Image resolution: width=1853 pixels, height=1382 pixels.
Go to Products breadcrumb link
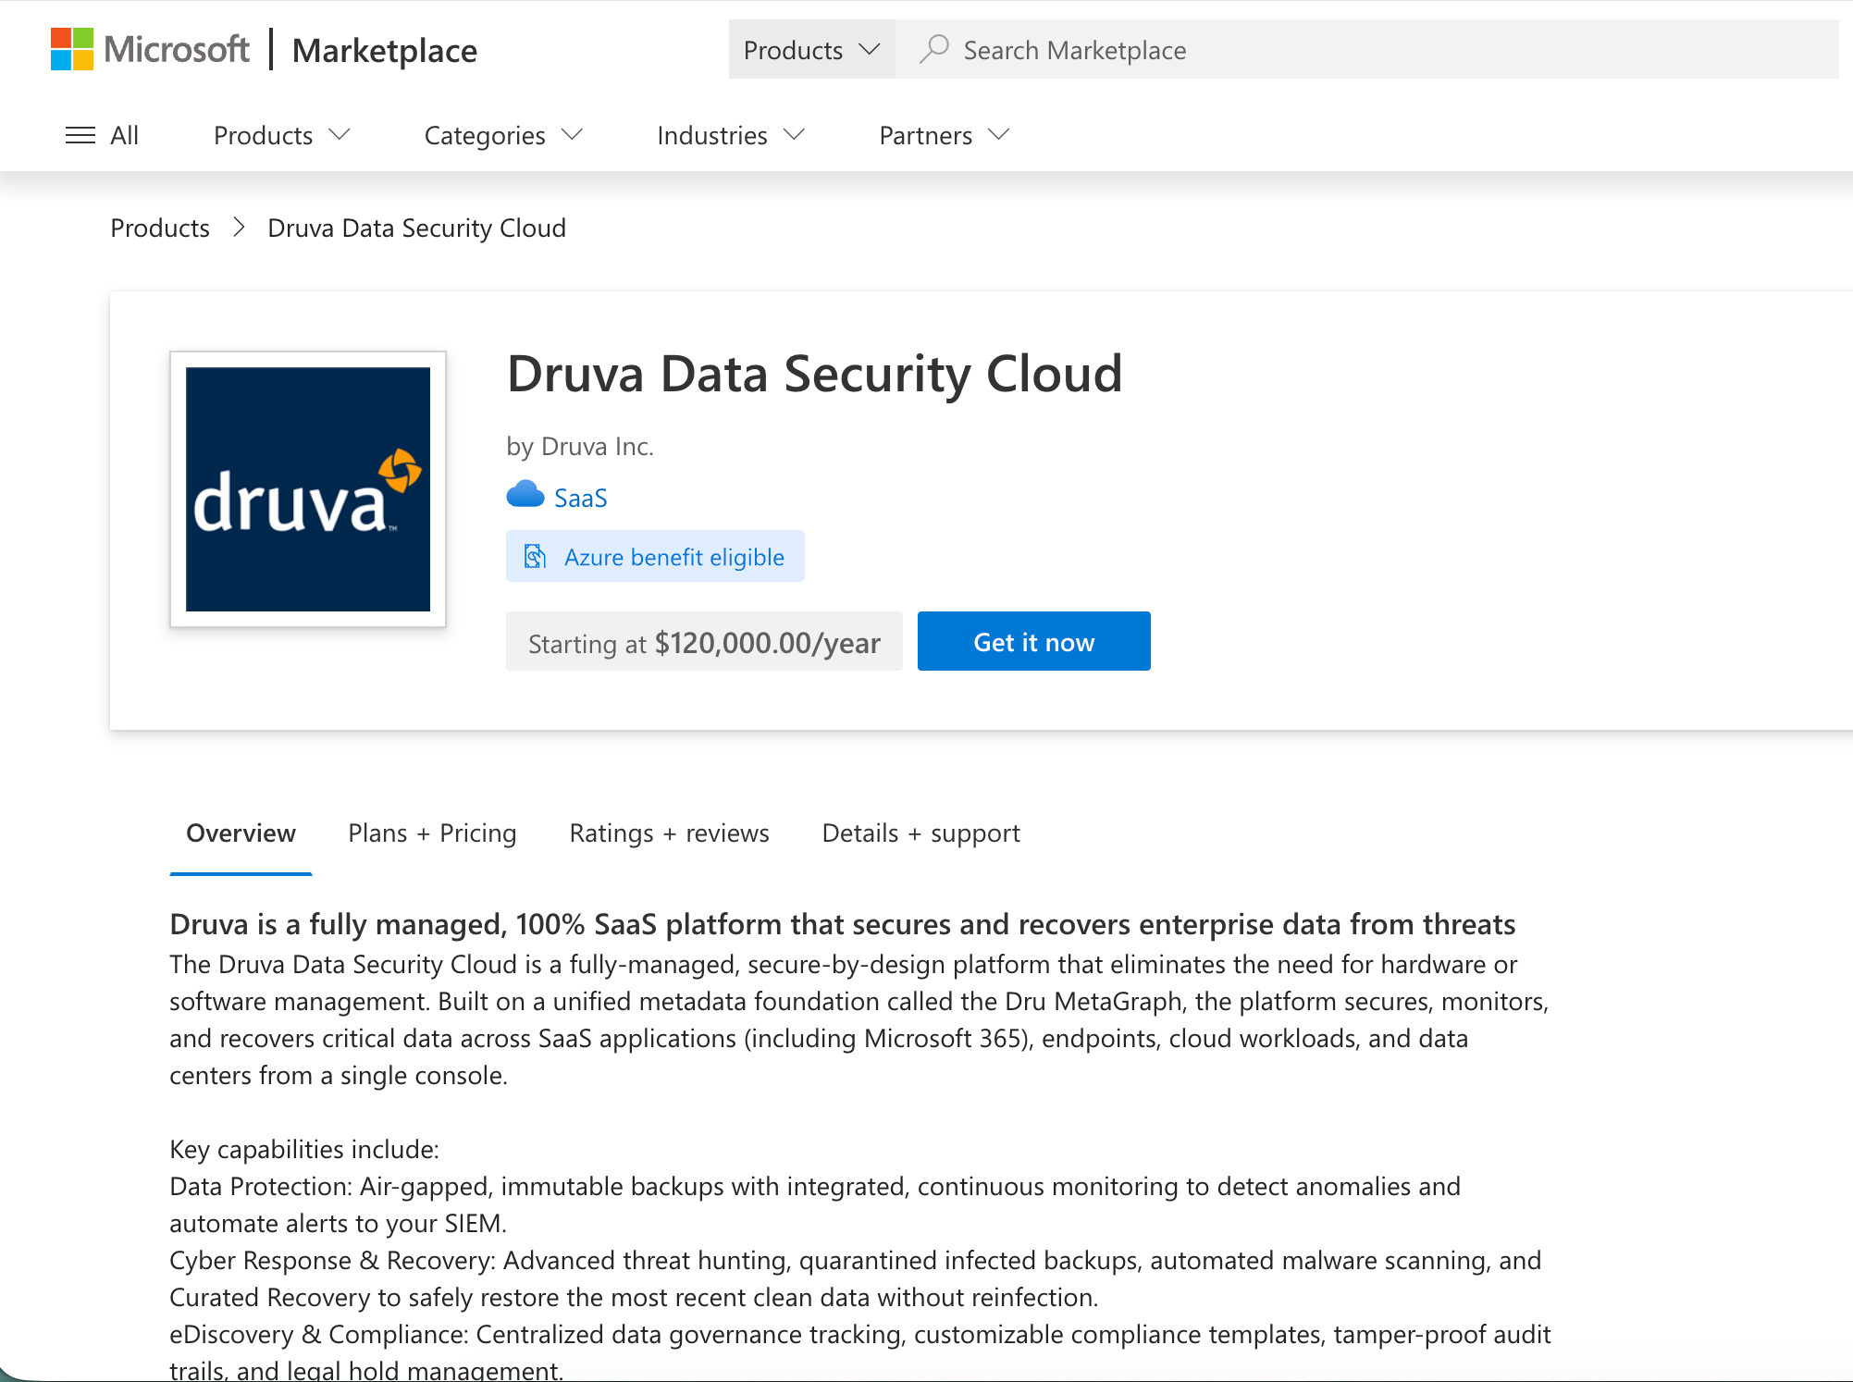coord(160,228)
